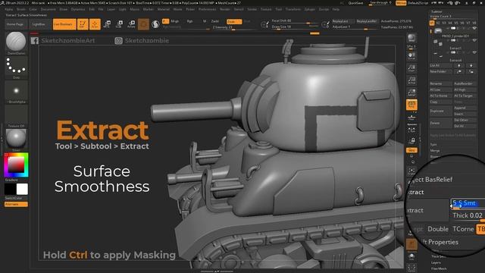Click the AAHalf icon
This screenshot has width=485, height=273.
[411, 93]
